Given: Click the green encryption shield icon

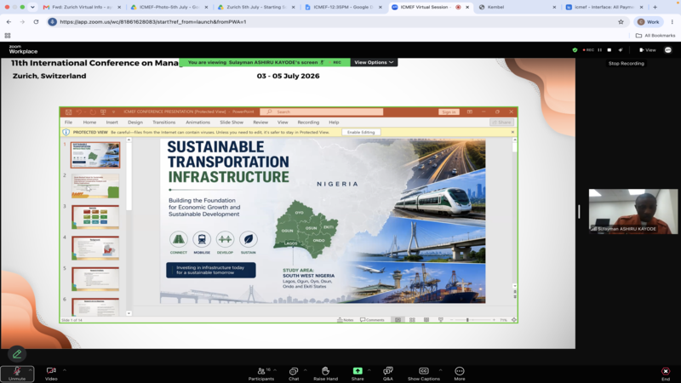Looking at the screenshot, I should [x=575, y=50].
